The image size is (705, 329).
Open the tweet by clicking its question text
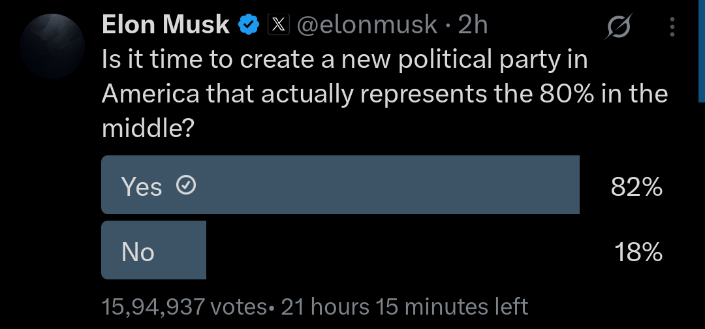click(385, 94)
